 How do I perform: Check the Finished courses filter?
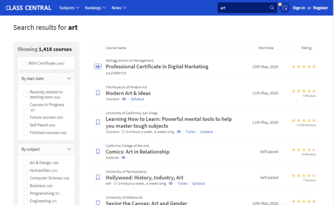25,132
